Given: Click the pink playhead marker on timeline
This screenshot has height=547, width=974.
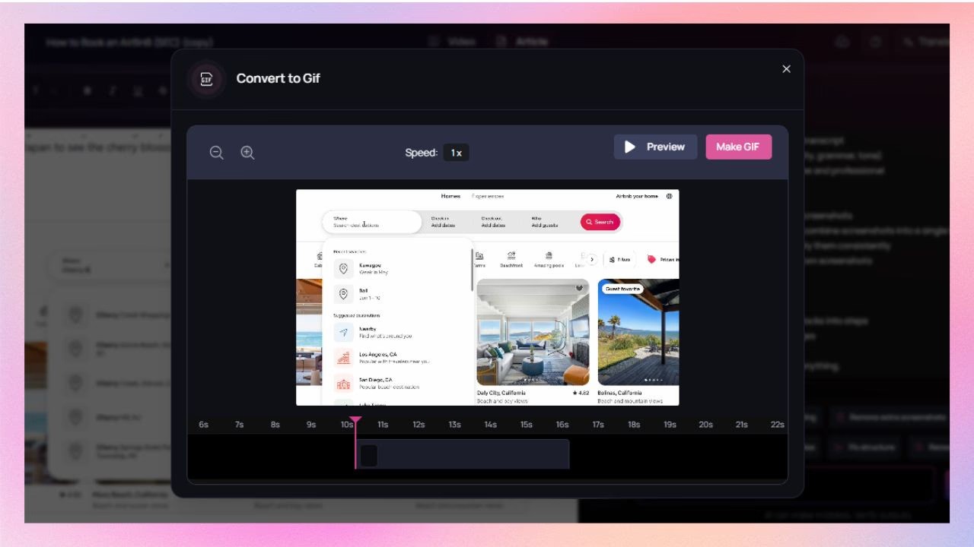Looking at the screenshot, I should point(355,420).
